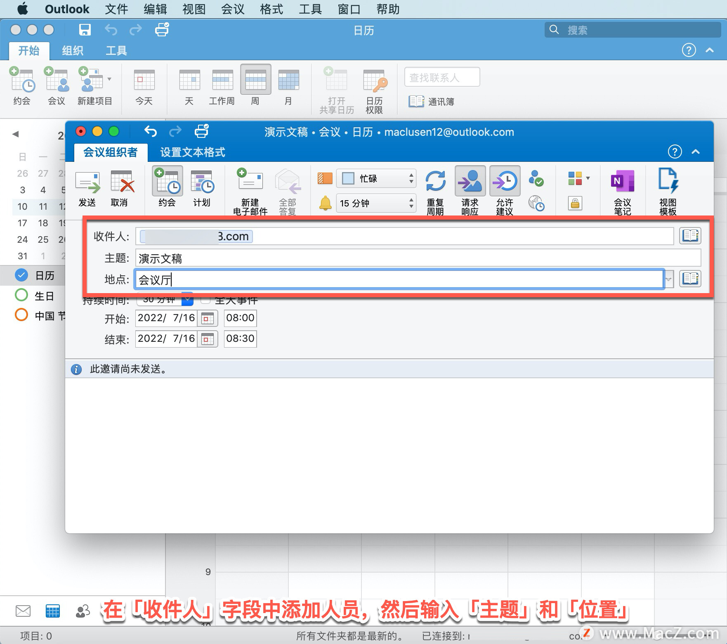
Task: Open Meeting Notes (会议笔记) in OneNote
Action: tap(622, 190)
